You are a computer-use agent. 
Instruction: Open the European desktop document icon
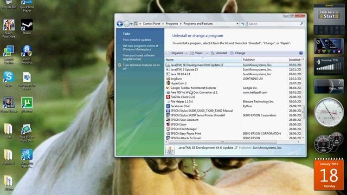pos(27,81)
